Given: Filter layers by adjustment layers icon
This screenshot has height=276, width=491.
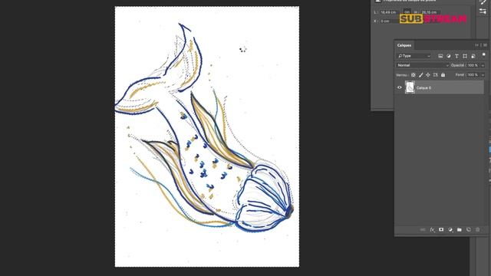Looking at the screenshot, I should 448,56.
